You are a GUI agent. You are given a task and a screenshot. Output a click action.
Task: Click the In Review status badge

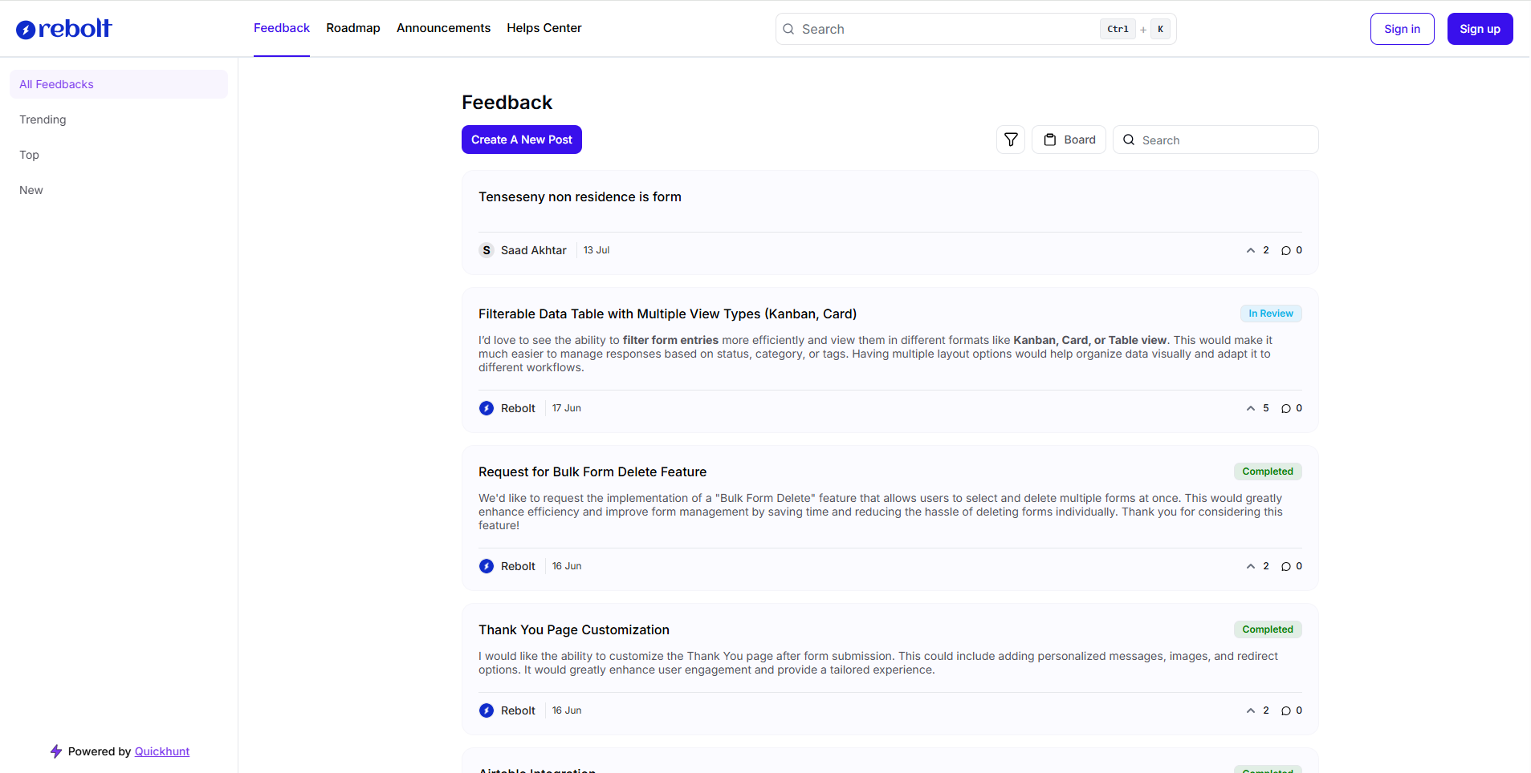[x=1271, y=314]
